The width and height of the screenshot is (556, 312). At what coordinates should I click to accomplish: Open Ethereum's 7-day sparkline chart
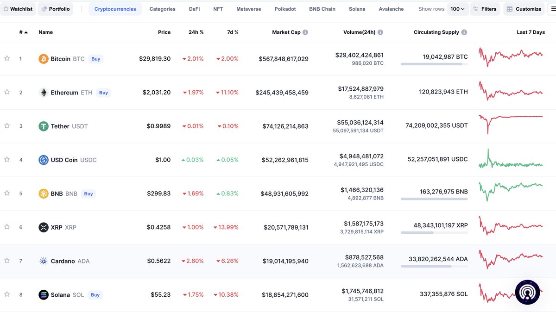[511, 91]
